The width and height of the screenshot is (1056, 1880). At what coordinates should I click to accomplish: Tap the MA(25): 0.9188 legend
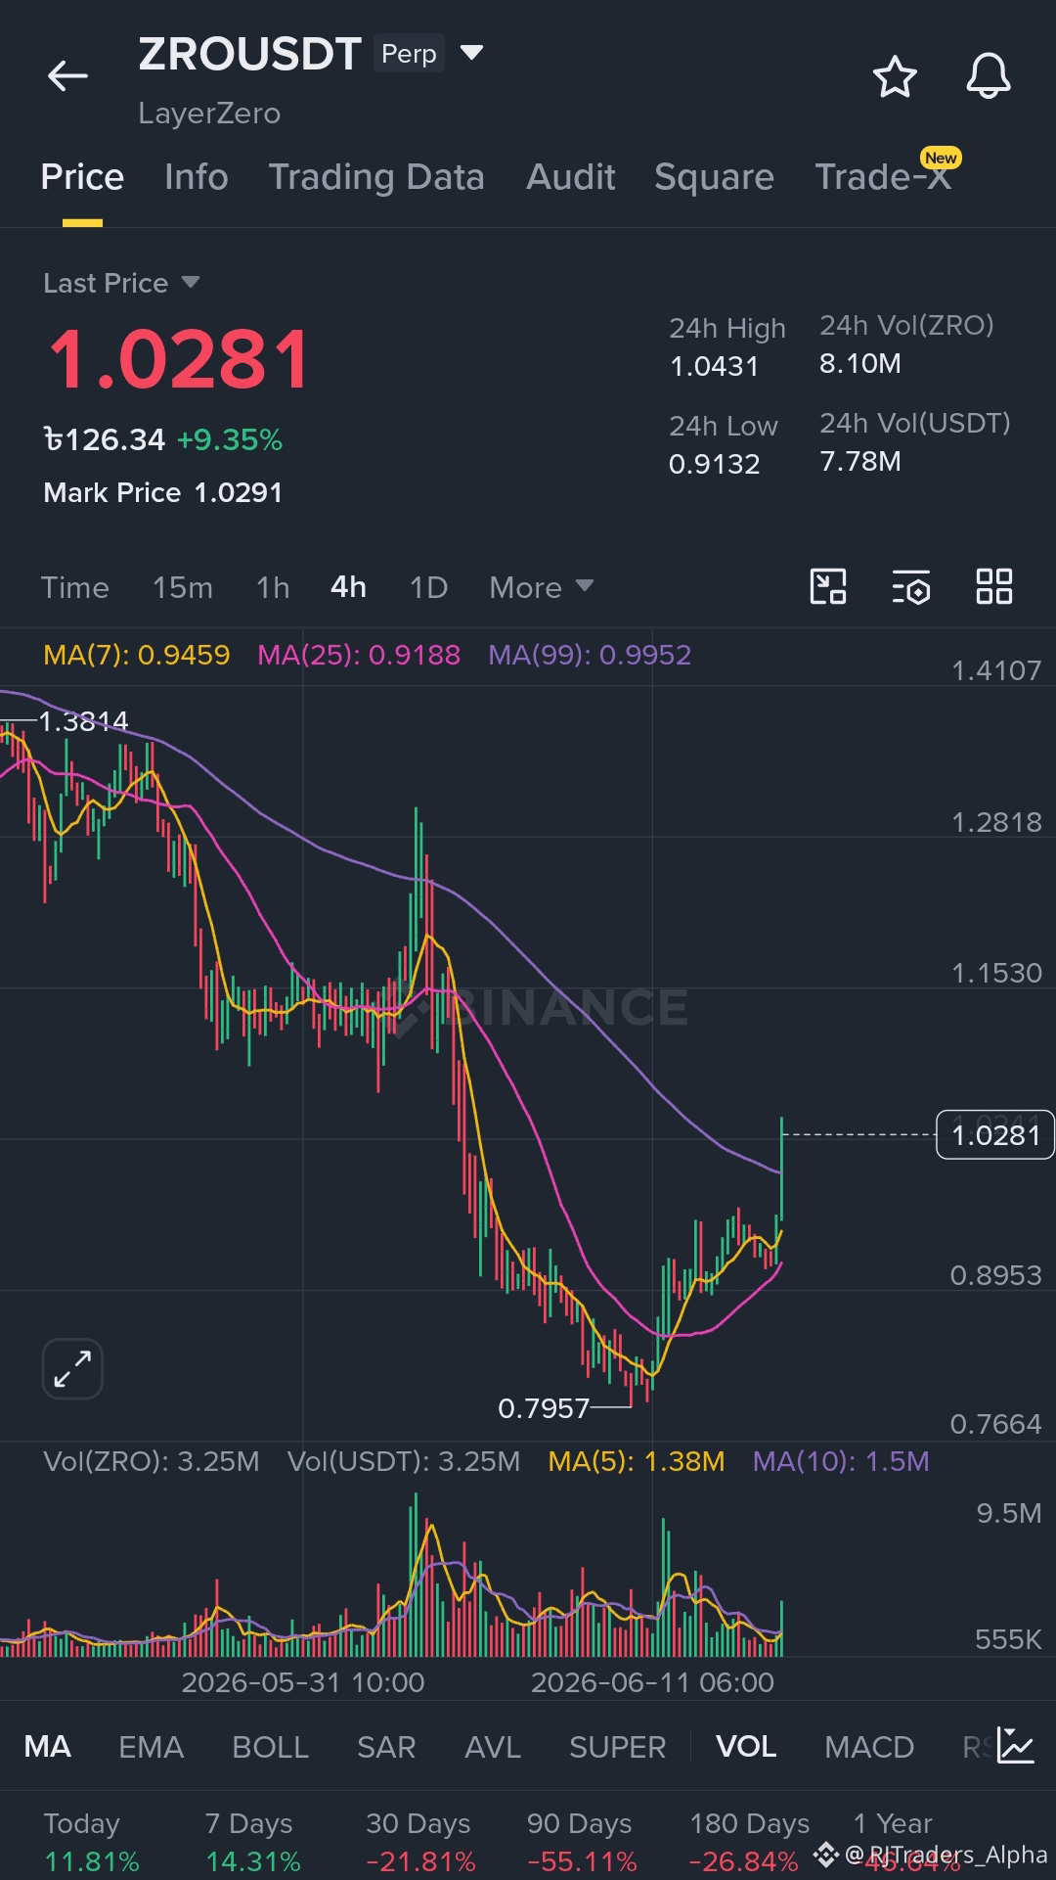[359, 655]
